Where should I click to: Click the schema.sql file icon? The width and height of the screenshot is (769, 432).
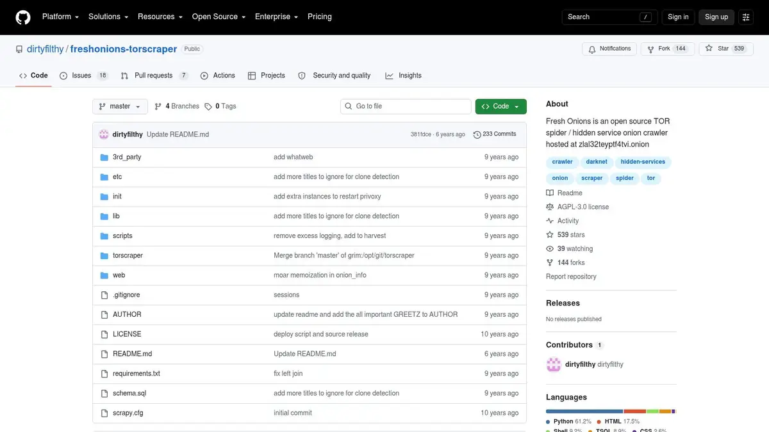tap(104, 393)
